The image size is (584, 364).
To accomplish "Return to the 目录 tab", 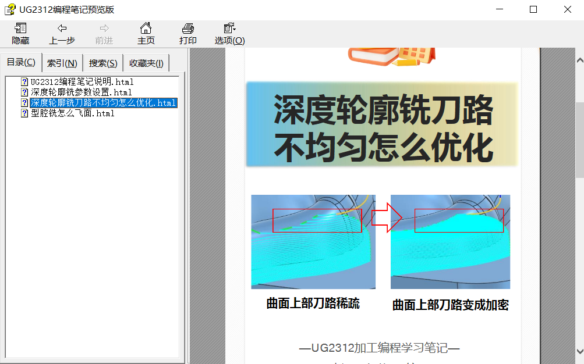I will click(21, 63).
